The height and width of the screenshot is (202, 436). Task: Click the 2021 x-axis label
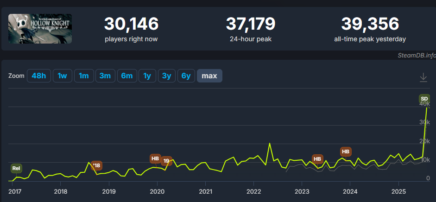click(205, 192)
